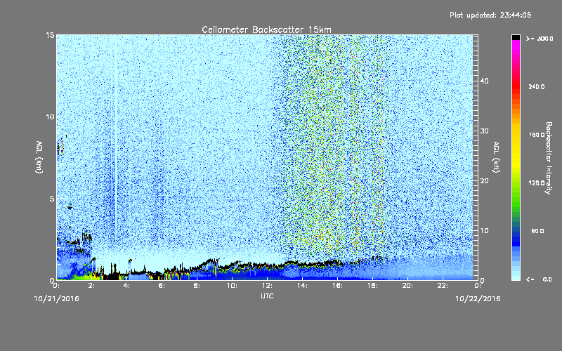Click the 10 km tick label on the y-axis
This screenshot has width=562, height=351.
coord(50,117)
